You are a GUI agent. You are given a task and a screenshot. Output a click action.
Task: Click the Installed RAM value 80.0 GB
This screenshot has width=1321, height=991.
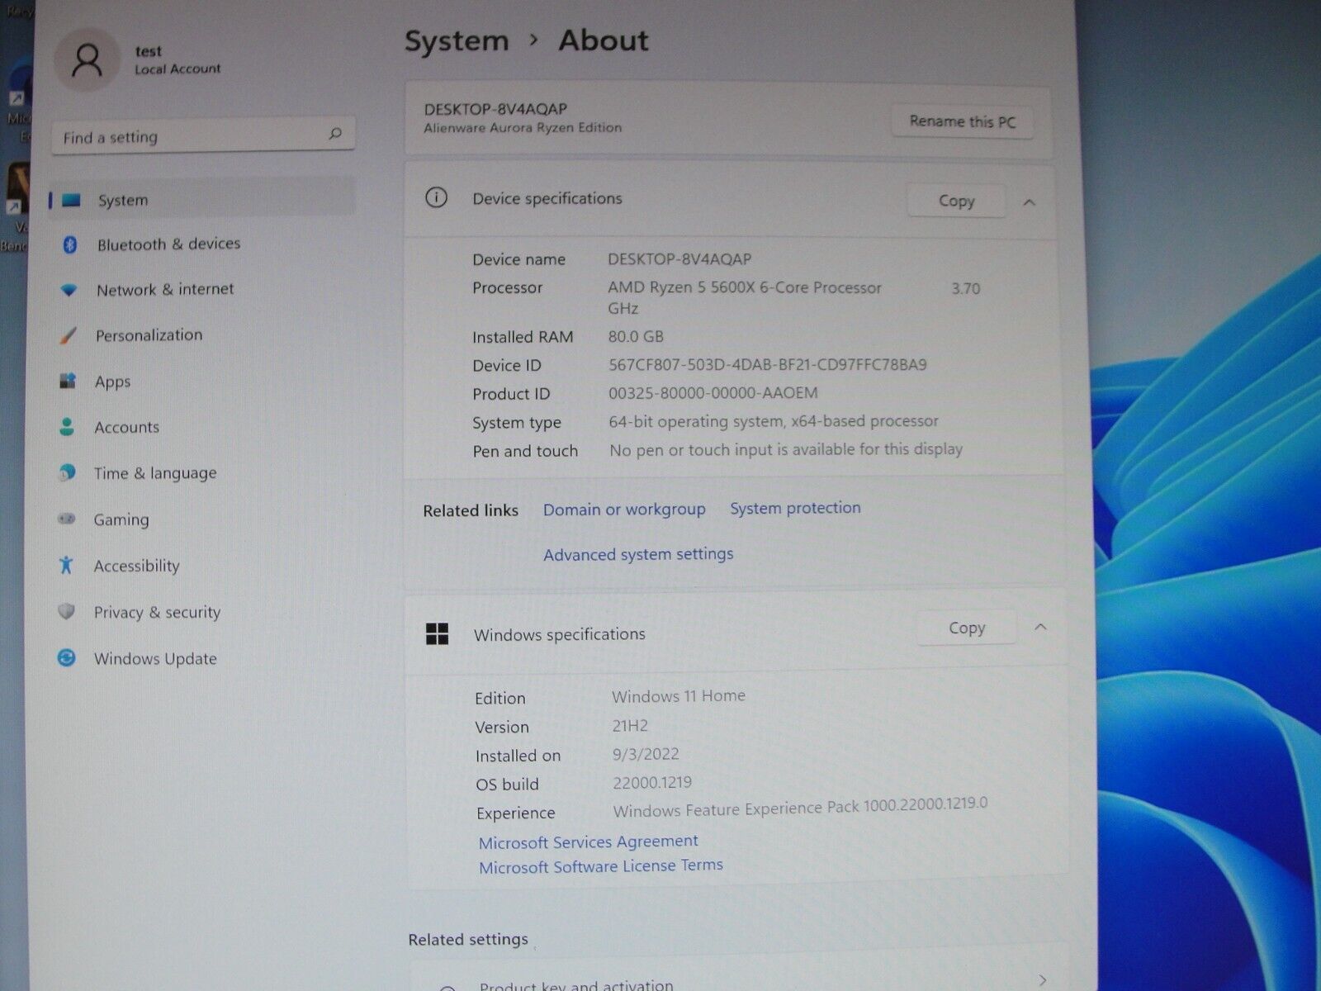click(636, 336)
